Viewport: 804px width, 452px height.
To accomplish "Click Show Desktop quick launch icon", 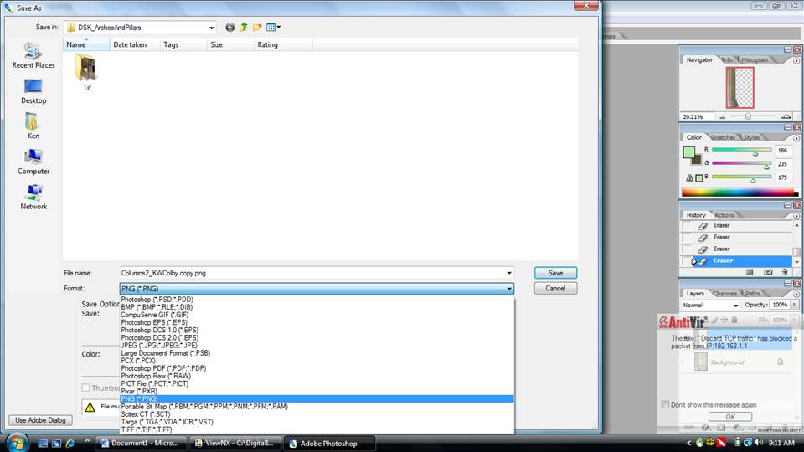I will pos(43,444).
